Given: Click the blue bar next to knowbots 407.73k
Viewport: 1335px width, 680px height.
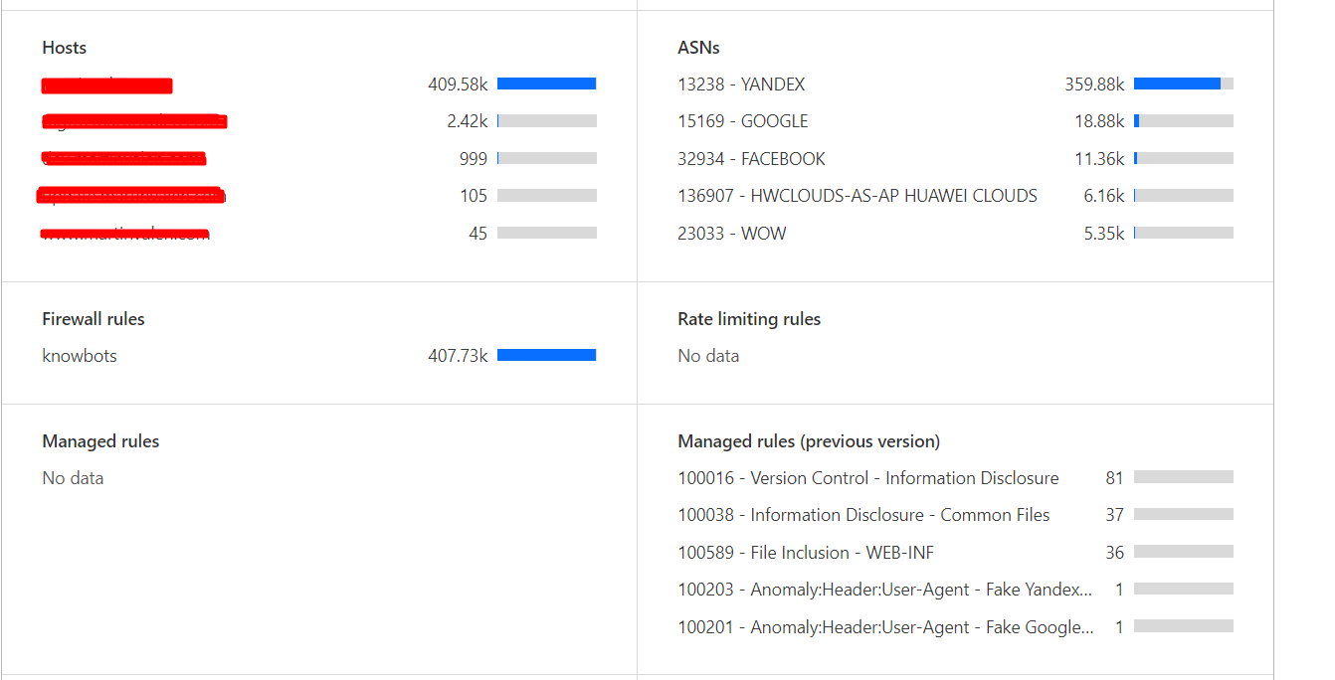Looking at the screenshot, I should (547, 355).
